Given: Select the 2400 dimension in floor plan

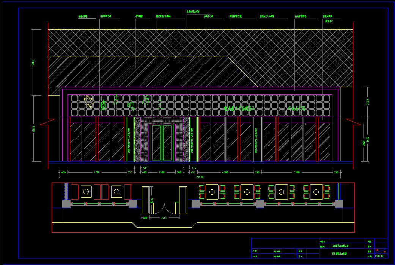Looking at the screenshot, I should coord(164,218).
